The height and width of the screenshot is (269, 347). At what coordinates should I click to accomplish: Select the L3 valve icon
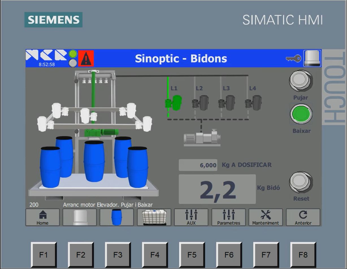coord(227,103)
